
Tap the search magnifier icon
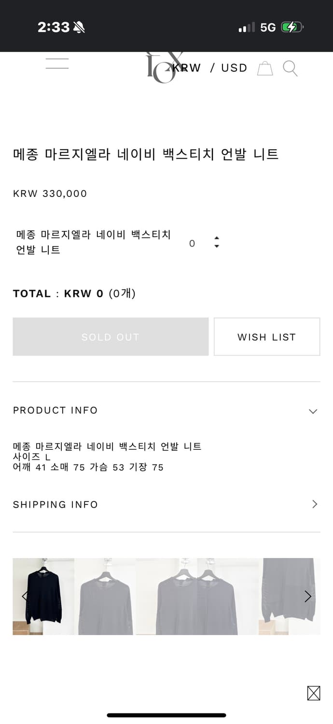pyautogui.click(x=290, y=69)
